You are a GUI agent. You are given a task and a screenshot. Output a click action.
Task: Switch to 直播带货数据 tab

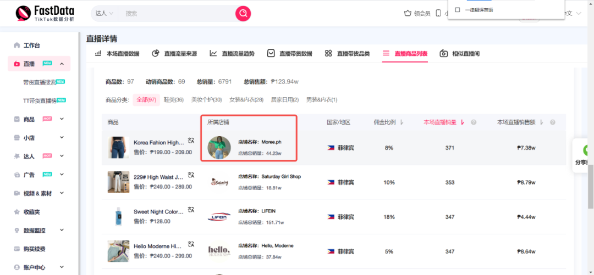click(x=290, y=53)
